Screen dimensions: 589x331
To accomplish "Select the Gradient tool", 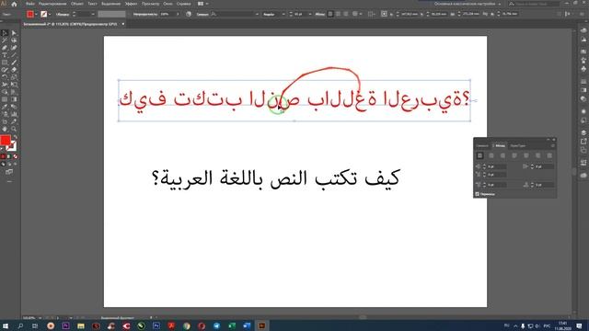I will click(x=14, y=99).
